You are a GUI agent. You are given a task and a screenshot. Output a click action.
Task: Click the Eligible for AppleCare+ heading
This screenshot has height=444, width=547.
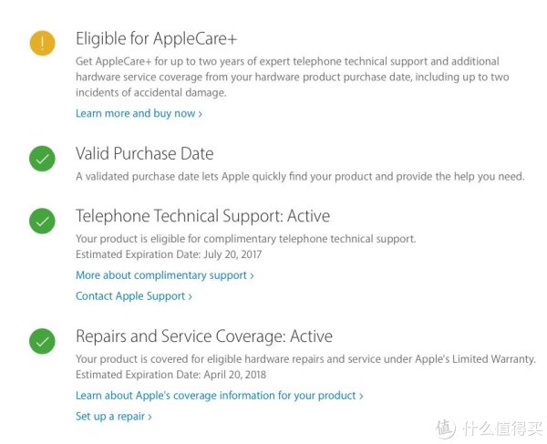[156, 38]
